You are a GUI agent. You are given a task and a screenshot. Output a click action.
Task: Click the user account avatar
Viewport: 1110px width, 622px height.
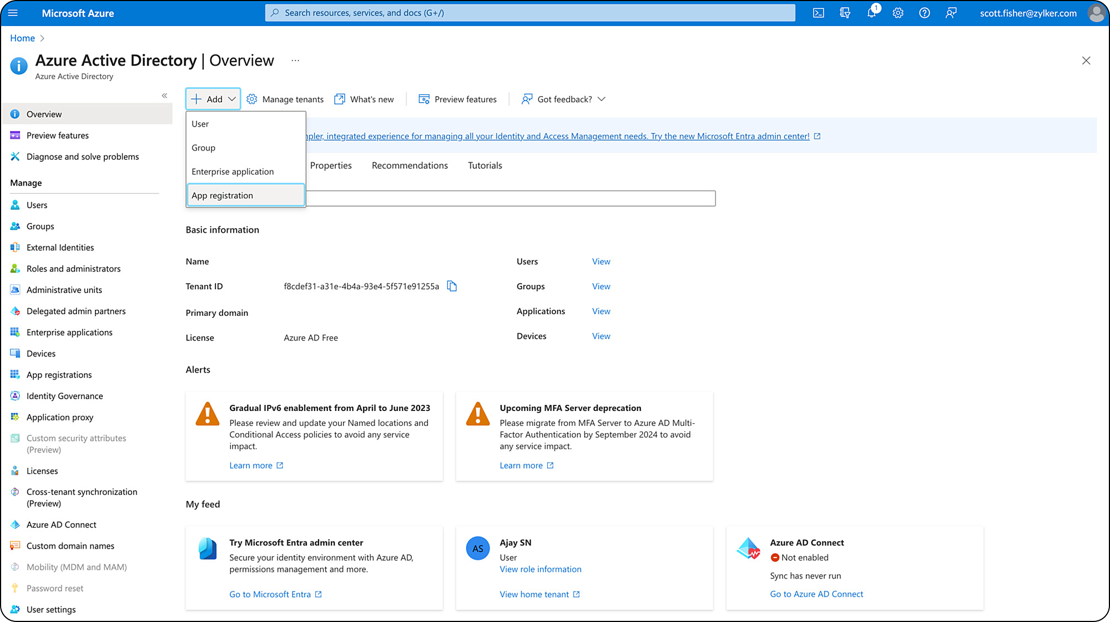point(1096,13)
